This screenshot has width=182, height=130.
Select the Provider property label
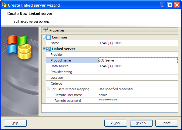coord(57,55)
